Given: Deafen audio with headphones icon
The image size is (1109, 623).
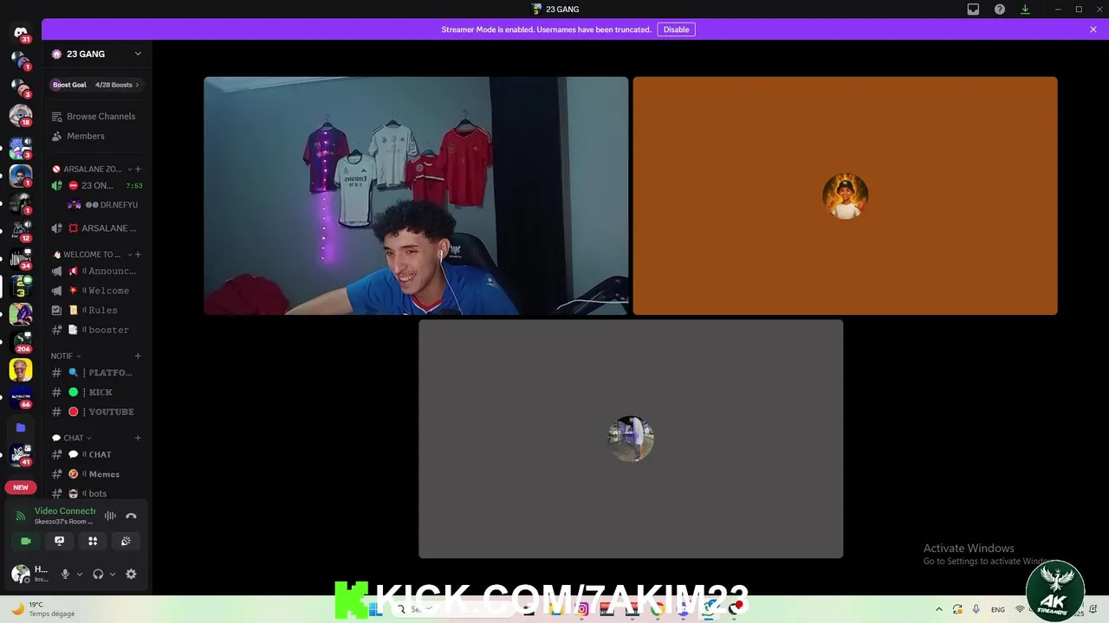Looking at the screenshot, I should point(98,574).
